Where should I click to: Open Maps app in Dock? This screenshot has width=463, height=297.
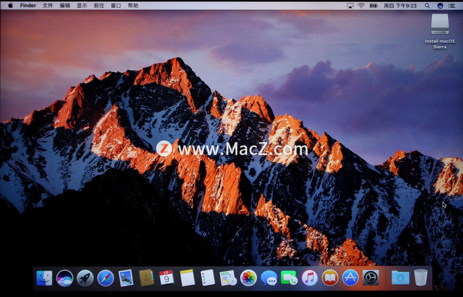[x=228, y=278]
